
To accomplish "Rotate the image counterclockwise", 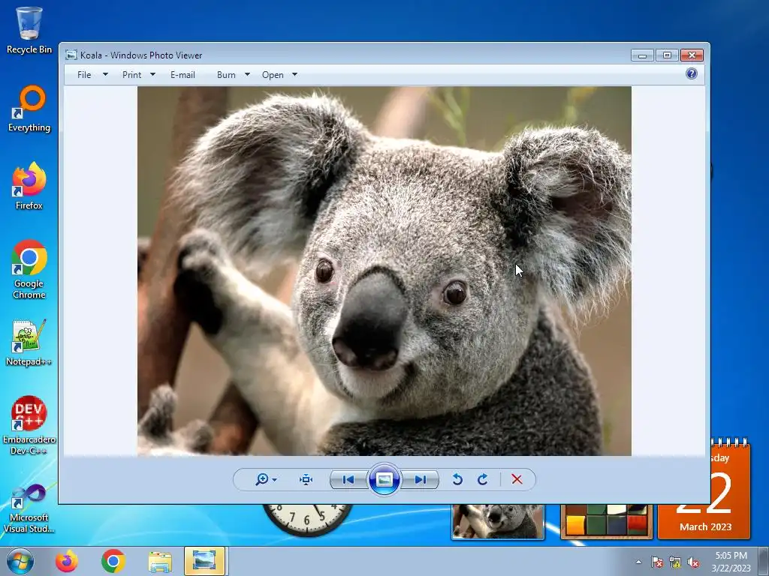I will tap(457, 480).
